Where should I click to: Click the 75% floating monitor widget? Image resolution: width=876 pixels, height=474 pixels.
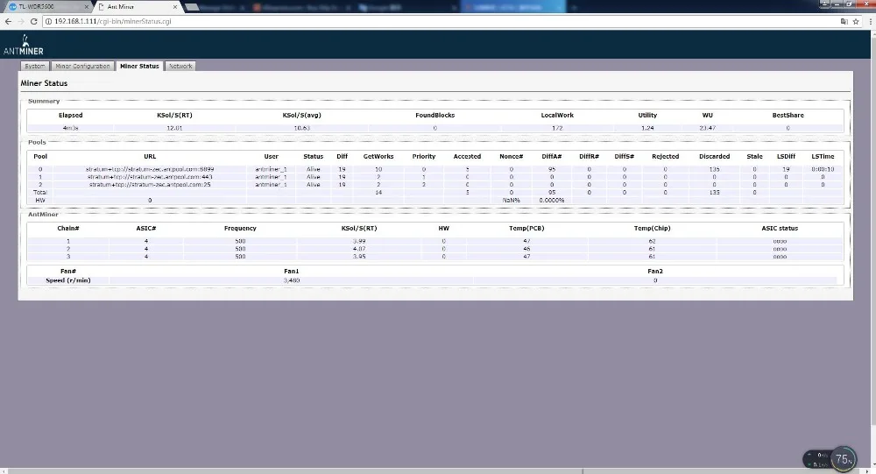tap(843, 458)
